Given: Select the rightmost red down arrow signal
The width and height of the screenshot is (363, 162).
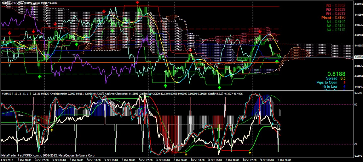Looking at the screenshot, I should coord(260,31).
